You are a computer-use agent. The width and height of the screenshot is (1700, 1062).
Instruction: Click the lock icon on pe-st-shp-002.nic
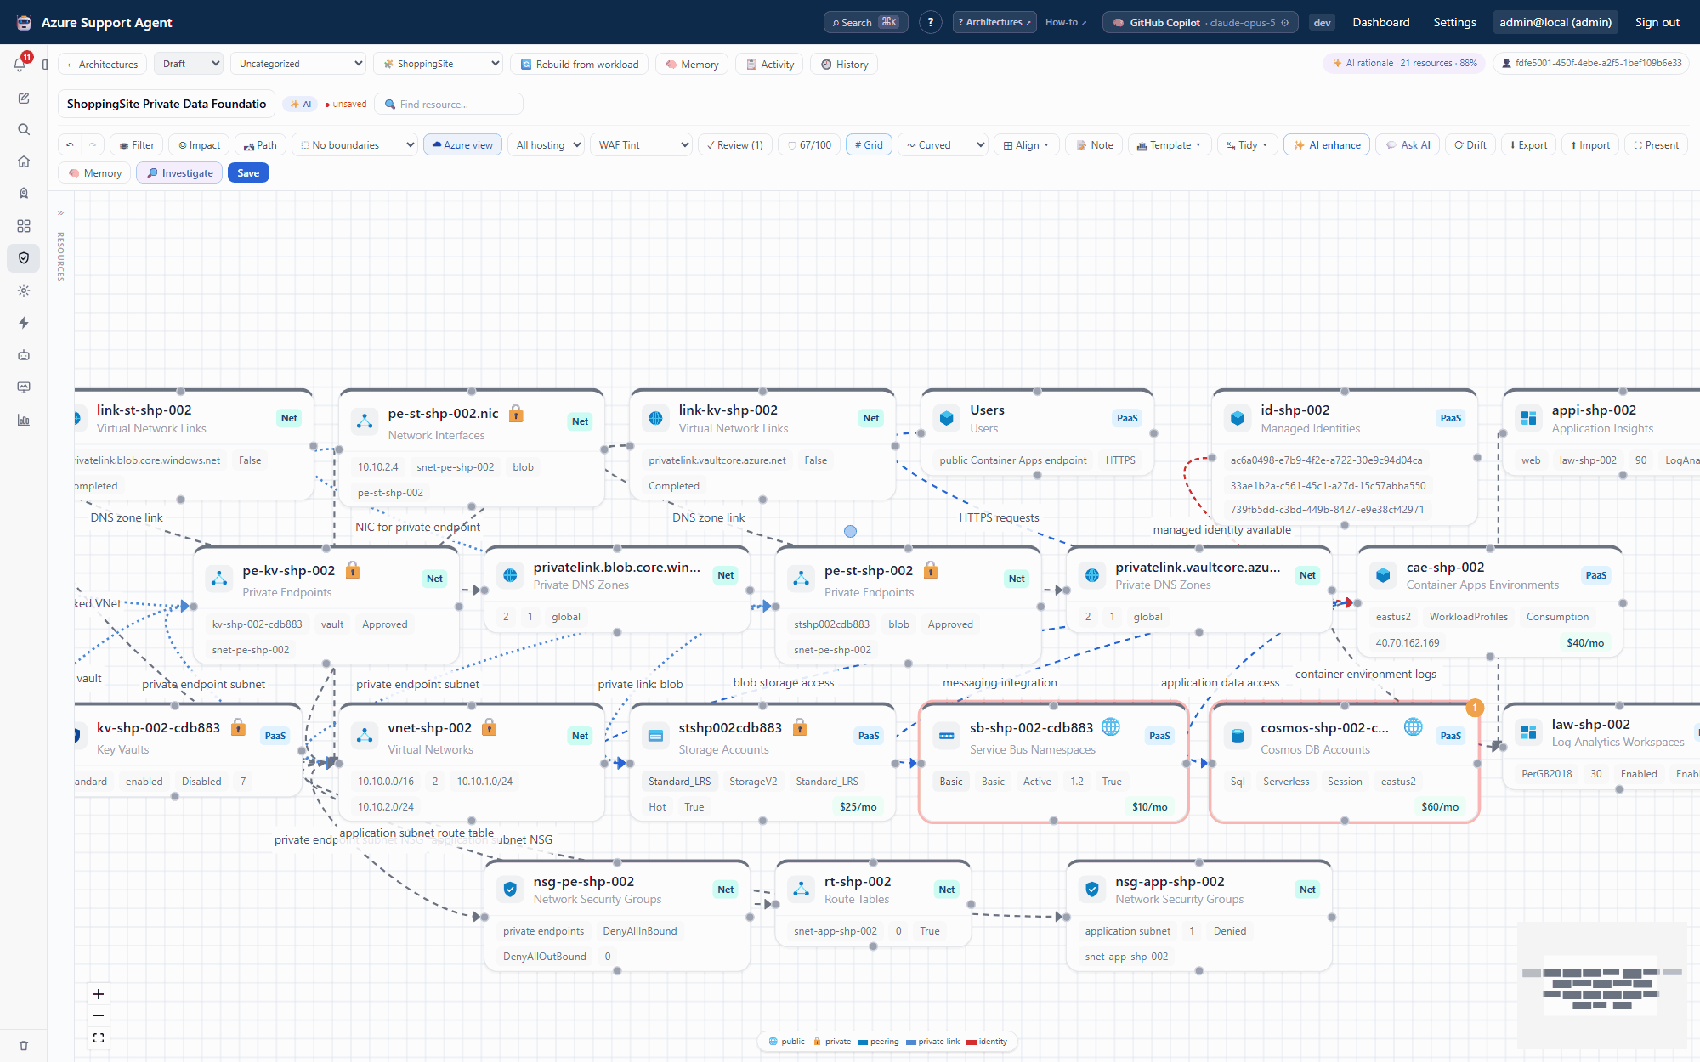[516, 414]
